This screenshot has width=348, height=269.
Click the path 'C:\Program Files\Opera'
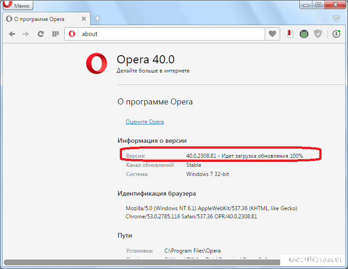(193, 251)
